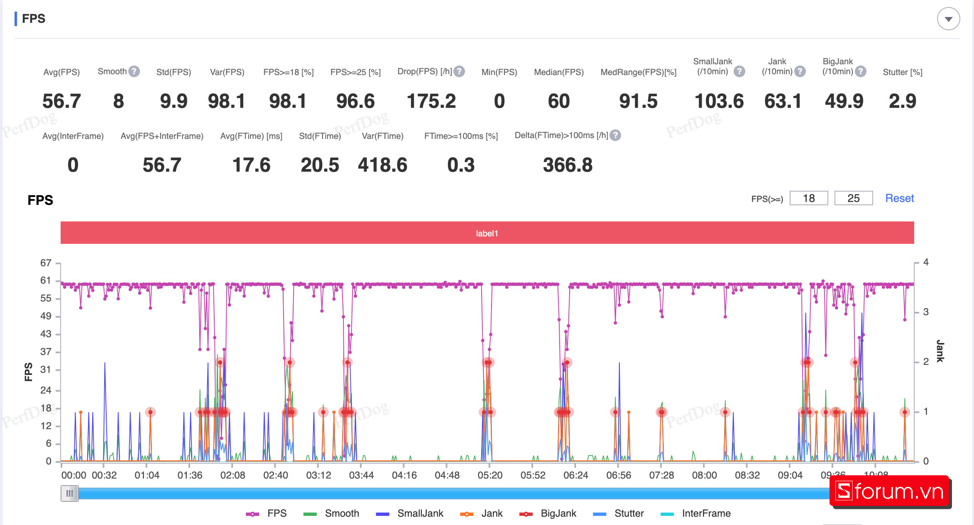Click the Drop(FPS) value 175.2
The height and width of the screenshot is (525, 974).
tap(431, 101)
